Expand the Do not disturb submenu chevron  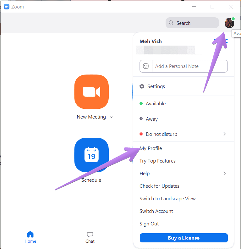pyautogui.click(x=224, y=134)
